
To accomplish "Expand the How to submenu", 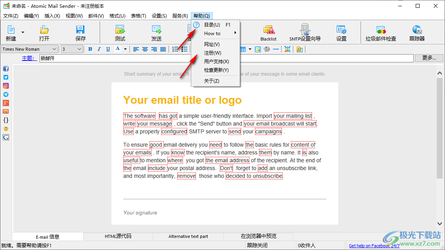I will (216, 34).
